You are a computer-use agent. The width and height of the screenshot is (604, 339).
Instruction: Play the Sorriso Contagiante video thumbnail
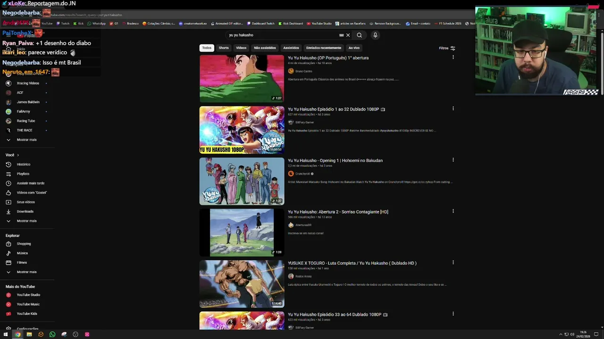pyautogui.click(x=242, y=232)
